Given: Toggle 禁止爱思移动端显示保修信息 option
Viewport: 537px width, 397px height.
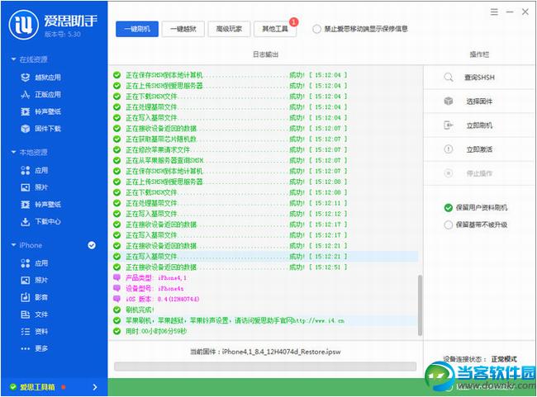Looking at the screenshot, I should click(x=317, y=29).
